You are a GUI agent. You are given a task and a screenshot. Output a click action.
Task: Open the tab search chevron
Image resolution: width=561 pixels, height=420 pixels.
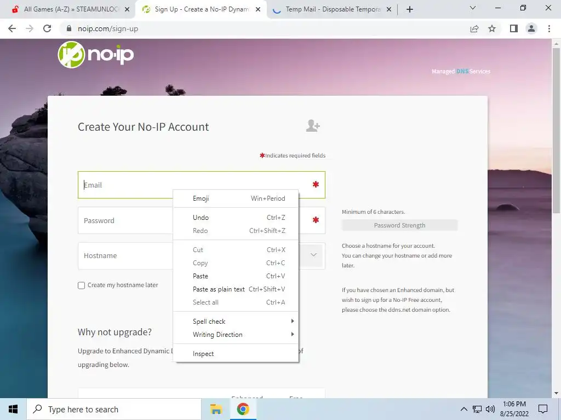tap(473, 8)
